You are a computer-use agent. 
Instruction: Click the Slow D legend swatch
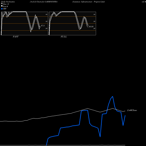tap(2, 4)
